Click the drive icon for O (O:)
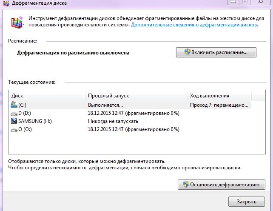This screenshot has width=273, height=211. click(14, 129)
